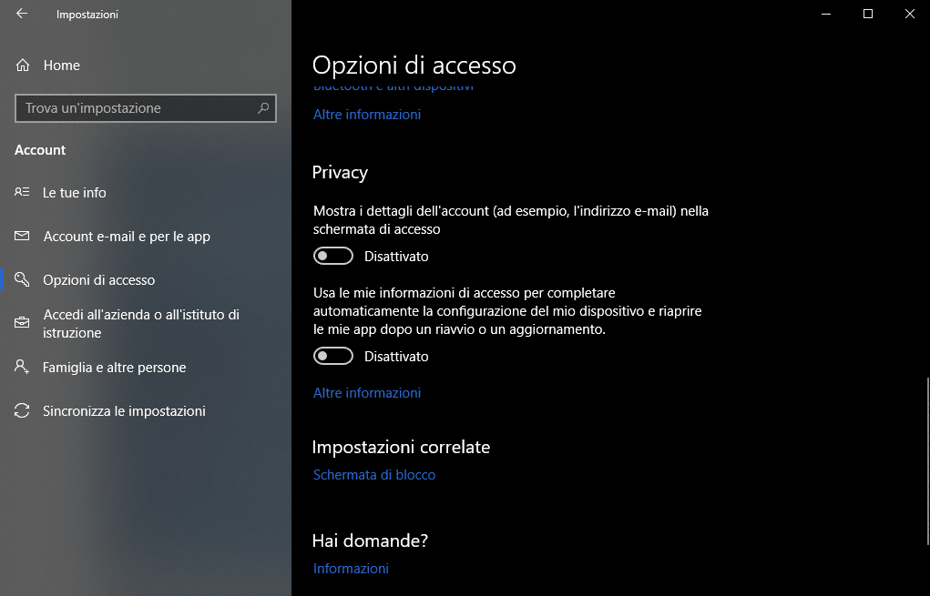The height and width of the screenshot is (596, 930).
Task: Click the Le tue info person icon
Action: (x=23, y=193)
